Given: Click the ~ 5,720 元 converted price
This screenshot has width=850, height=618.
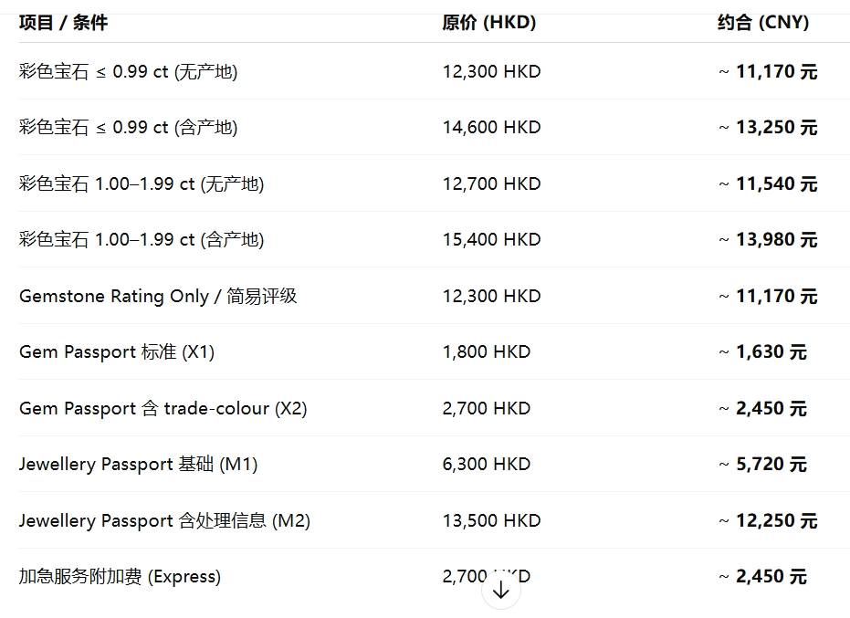Looking at the screenshot, I should point(761,464).
